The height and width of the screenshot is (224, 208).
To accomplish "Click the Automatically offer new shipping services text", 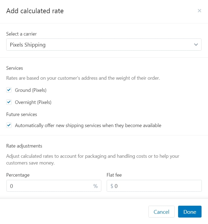I will tap(88, 125).
